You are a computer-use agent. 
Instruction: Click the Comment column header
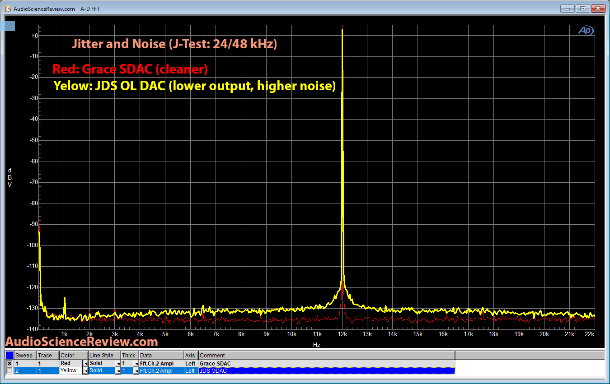(x=327, y=356)
